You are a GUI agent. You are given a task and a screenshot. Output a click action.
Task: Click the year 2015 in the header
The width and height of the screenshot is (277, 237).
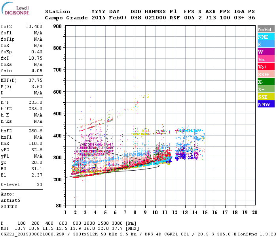tap(99, 18)
